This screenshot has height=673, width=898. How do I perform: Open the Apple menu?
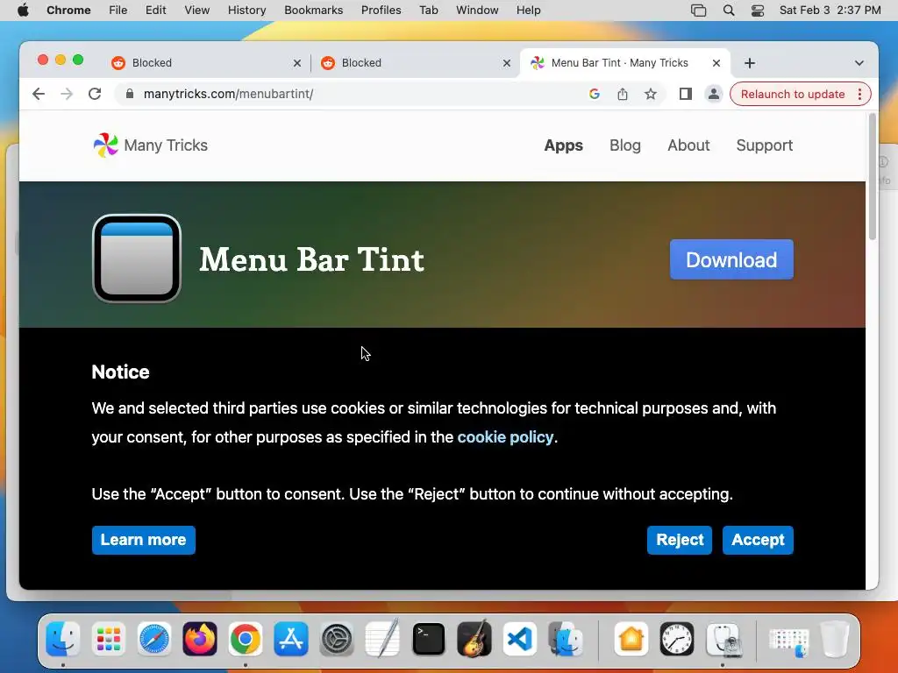tap(23, 11)
